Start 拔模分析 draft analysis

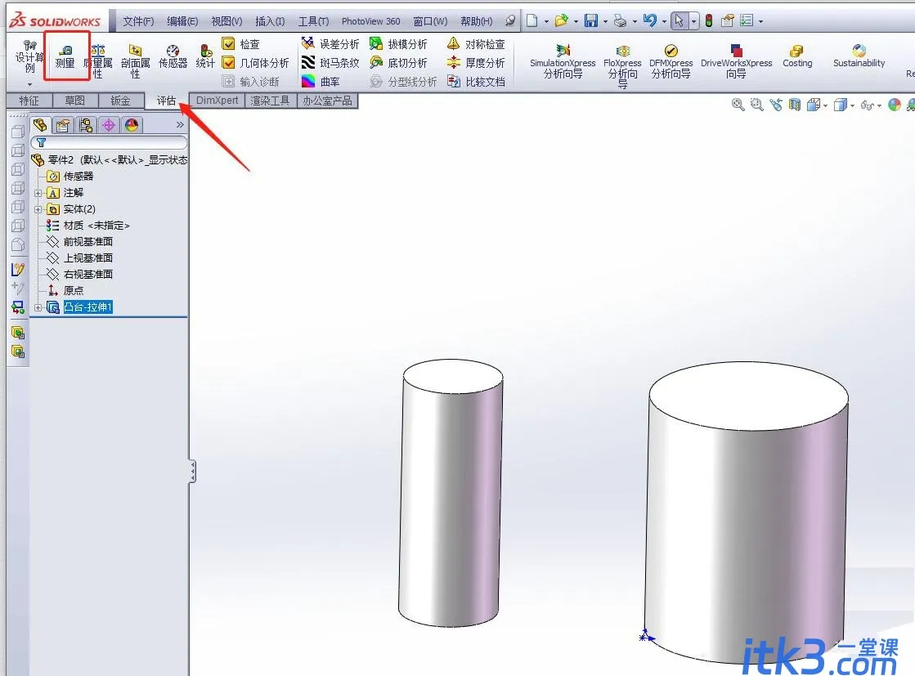tap(398, 44)
